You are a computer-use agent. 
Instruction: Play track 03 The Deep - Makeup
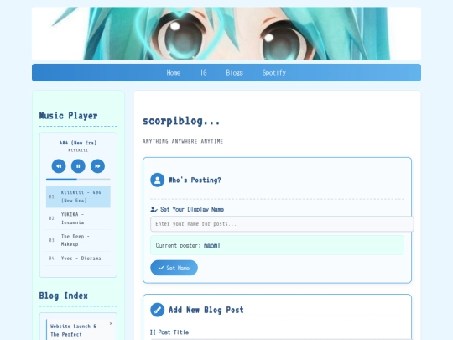click(x=78, y=241)
